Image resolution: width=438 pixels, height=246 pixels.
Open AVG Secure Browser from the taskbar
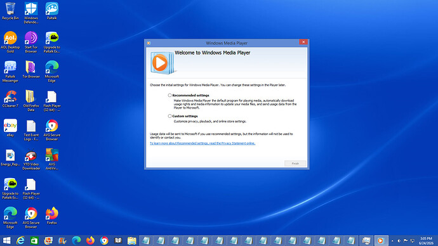click(104, 240)
